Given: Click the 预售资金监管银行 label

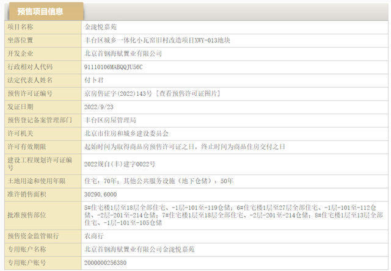Looking at the screenshot, I should point(33,236).
